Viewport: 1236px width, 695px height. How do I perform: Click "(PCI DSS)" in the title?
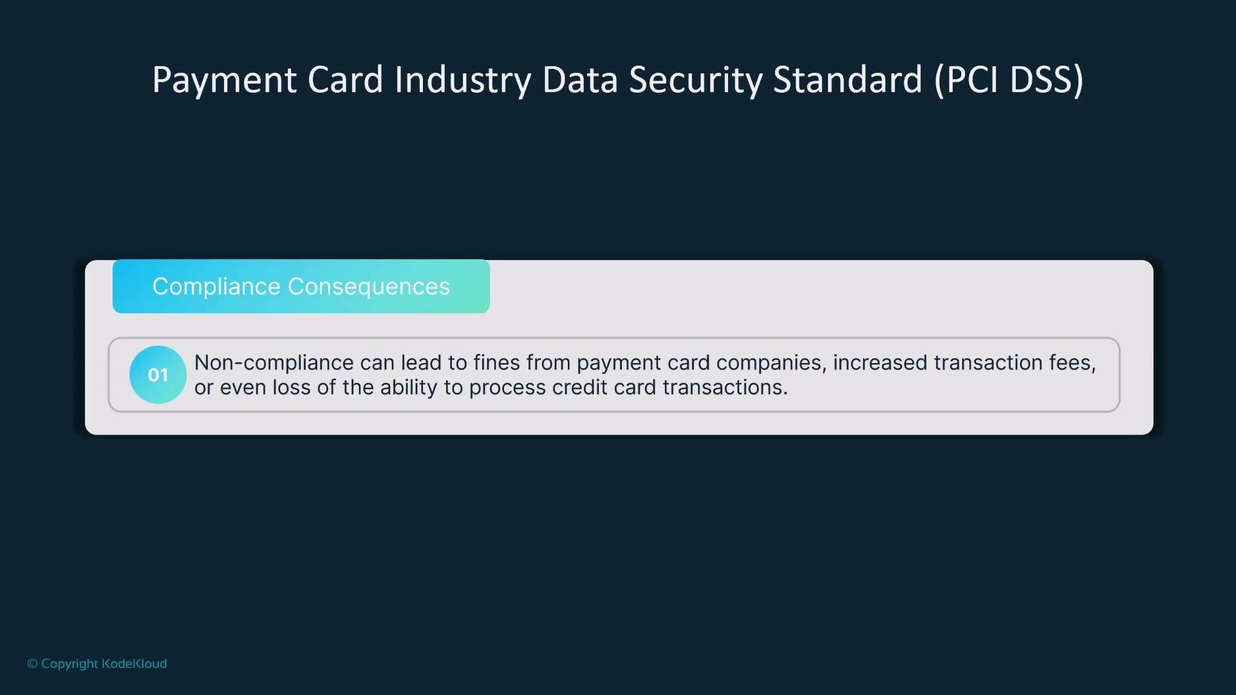coord(1009,80)
